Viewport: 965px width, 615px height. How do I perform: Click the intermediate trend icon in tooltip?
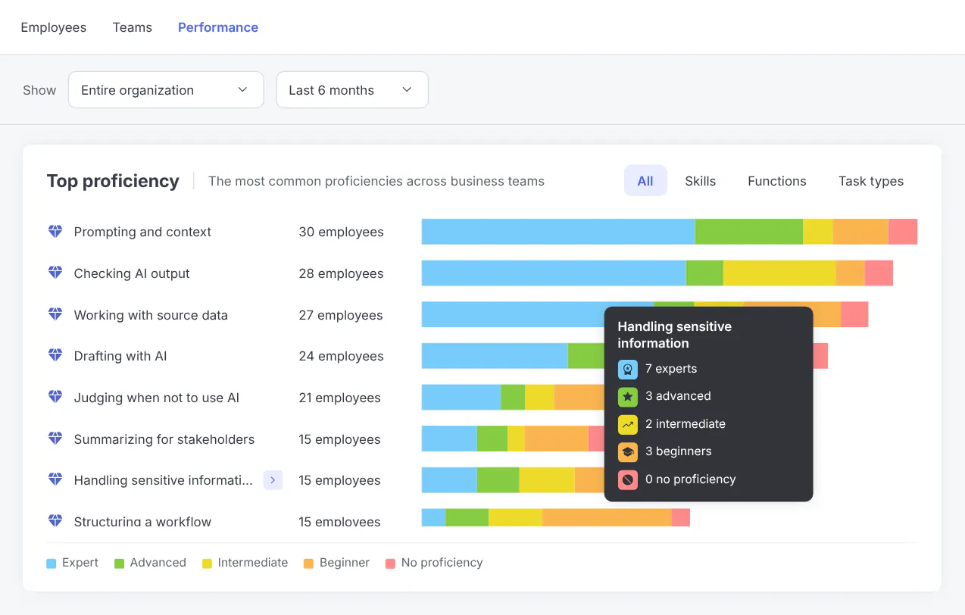(627, 424)
